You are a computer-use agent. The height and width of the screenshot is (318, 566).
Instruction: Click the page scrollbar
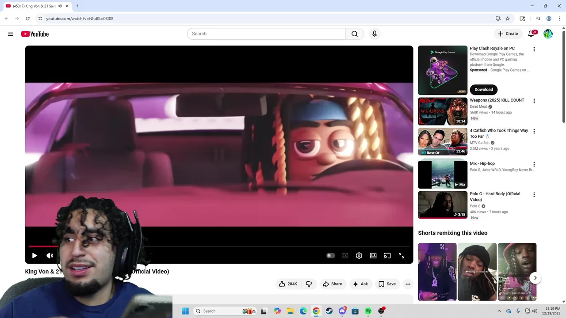tap(563, 77)
